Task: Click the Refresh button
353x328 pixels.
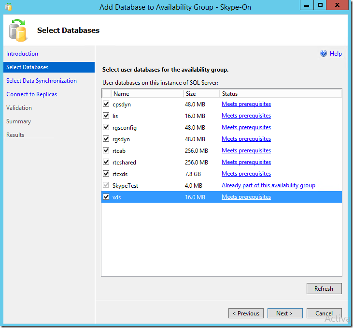Action: click(324, 288)
